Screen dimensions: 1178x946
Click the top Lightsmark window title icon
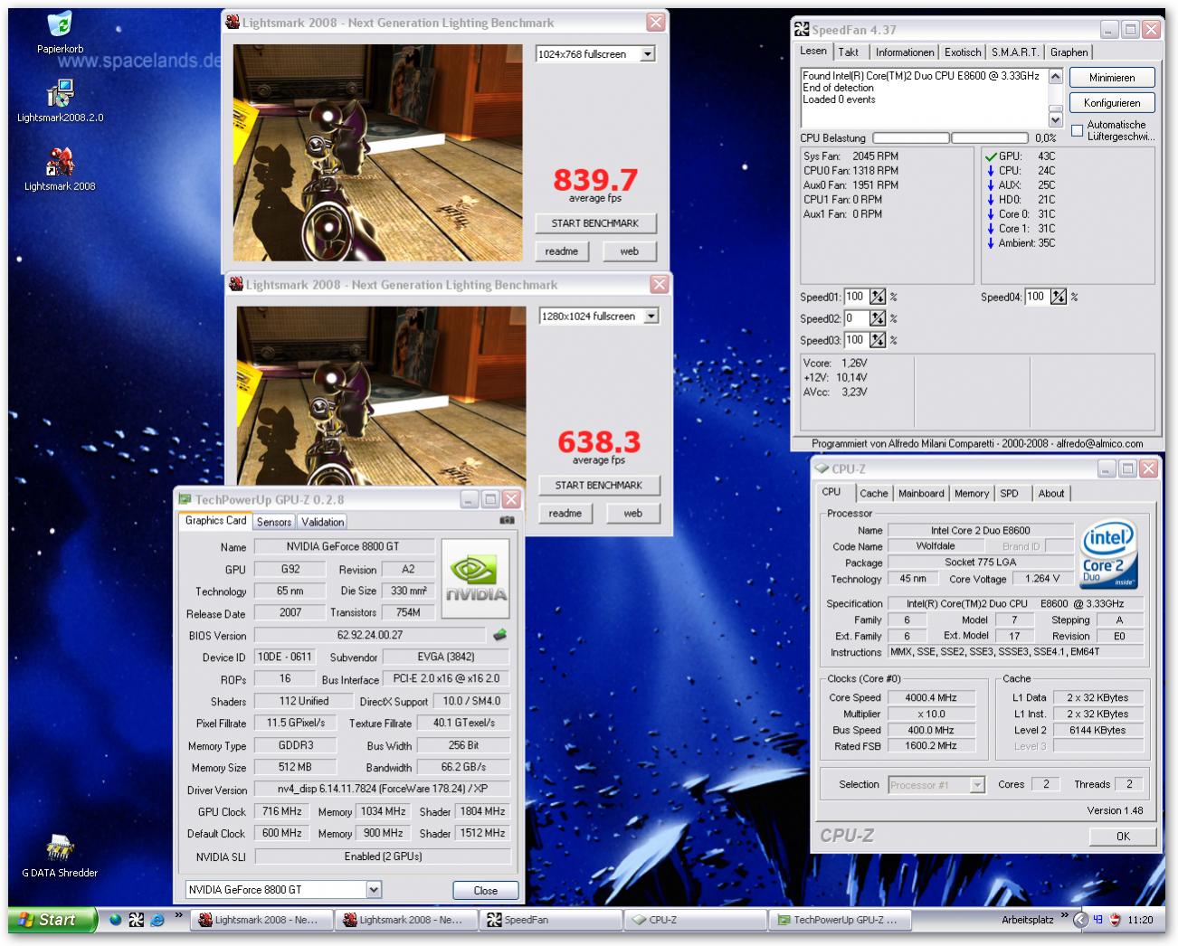tap(233, 23)
